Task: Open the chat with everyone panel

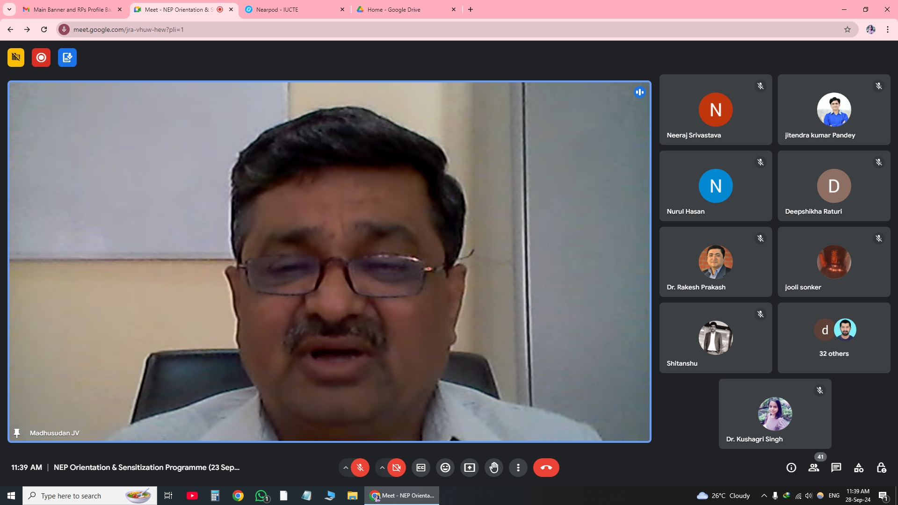Action: [836, 468]
